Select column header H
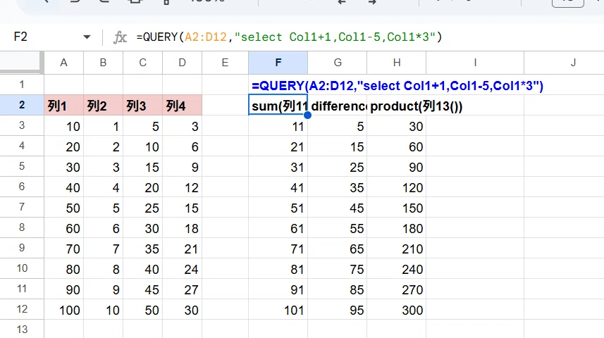Image resolution: width=604 pixels, height=338 pixels. point(397,63)
